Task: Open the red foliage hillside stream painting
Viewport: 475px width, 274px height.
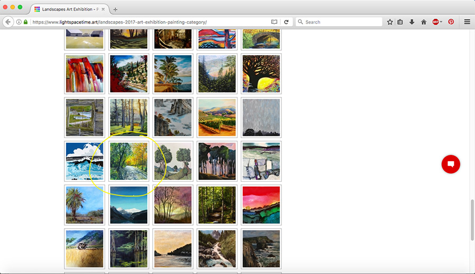Action: coord(129,73)
